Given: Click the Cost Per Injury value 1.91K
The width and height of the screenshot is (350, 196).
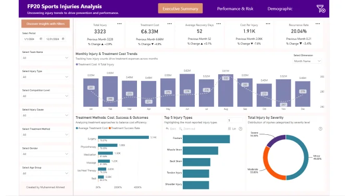Looking at the screenshot, I should 249,31.
